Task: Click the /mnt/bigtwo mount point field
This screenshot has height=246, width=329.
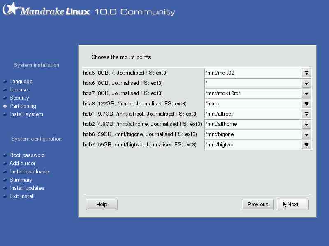Action: tap(253, 145)
